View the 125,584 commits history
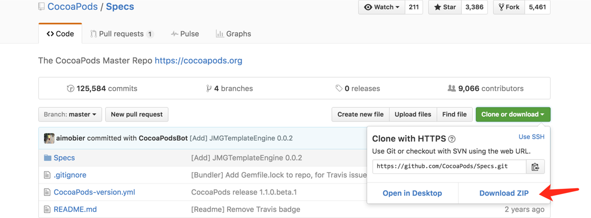The image size is (591, 218). click(x=102, y=89)
